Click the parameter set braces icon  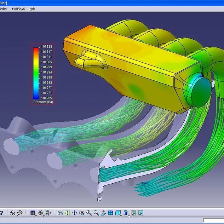(x=48, y=213)
